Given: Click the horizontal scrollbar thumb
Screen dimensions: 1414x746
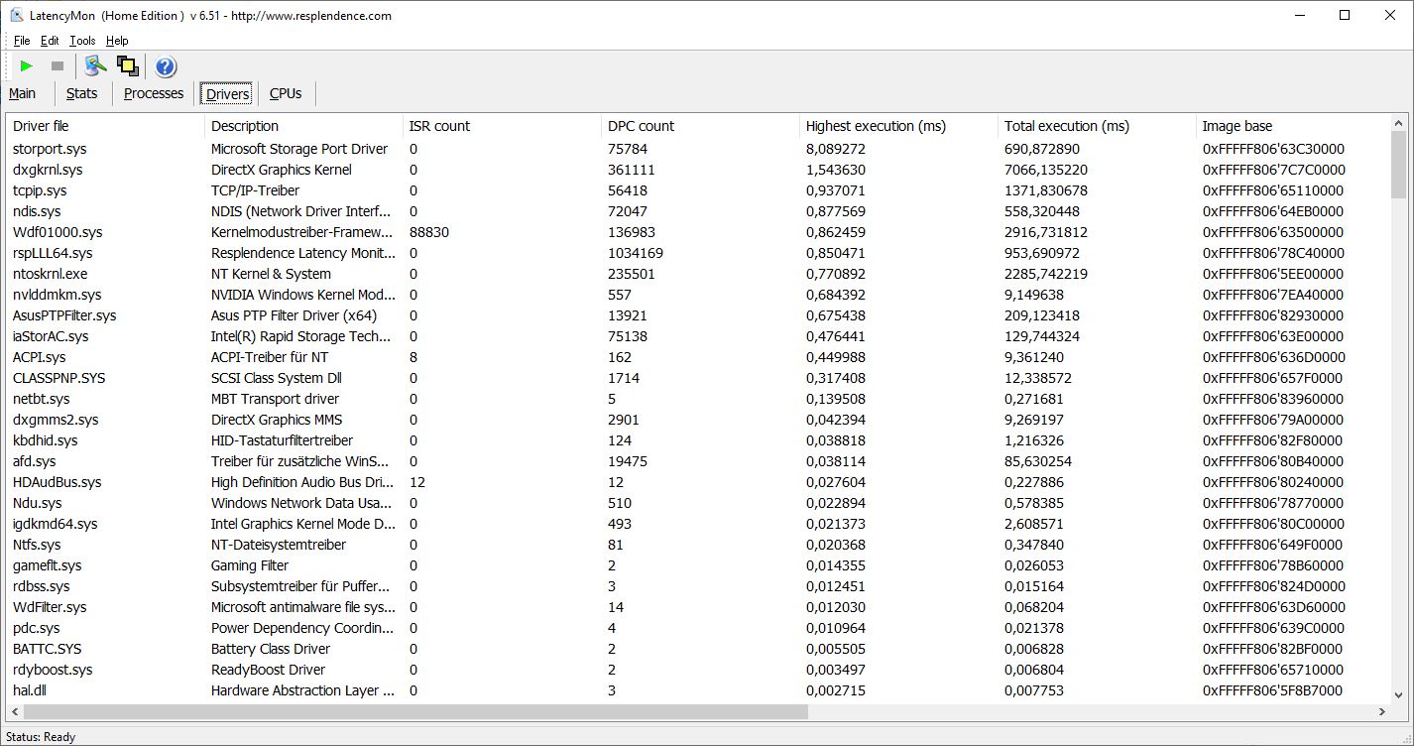Looking at the screenshot, I should [415, 711].
